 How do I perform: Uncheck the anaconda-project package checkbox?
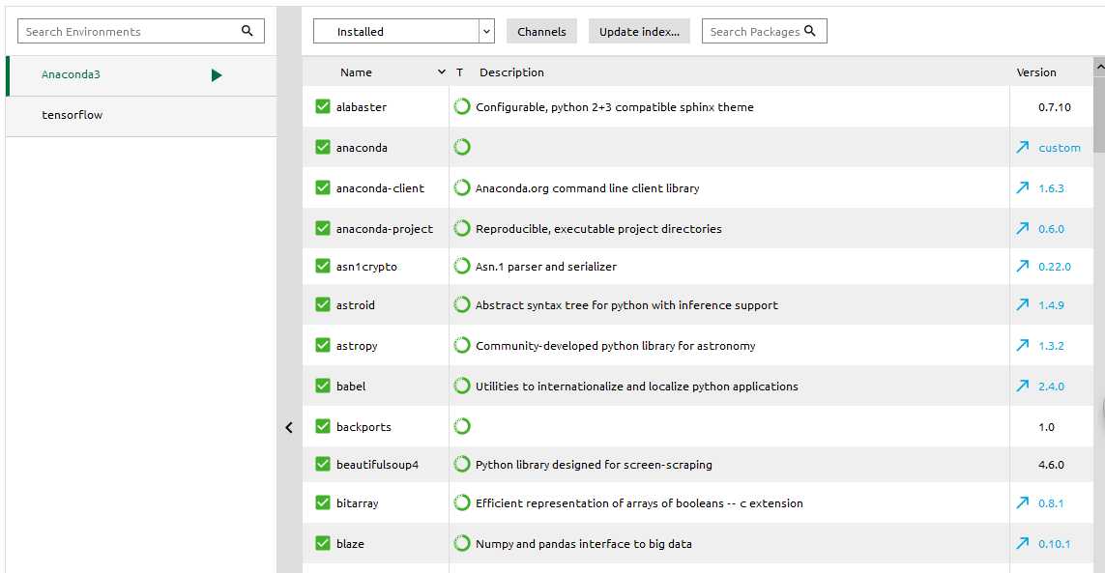pyautogui.click(x=323, y=228)
